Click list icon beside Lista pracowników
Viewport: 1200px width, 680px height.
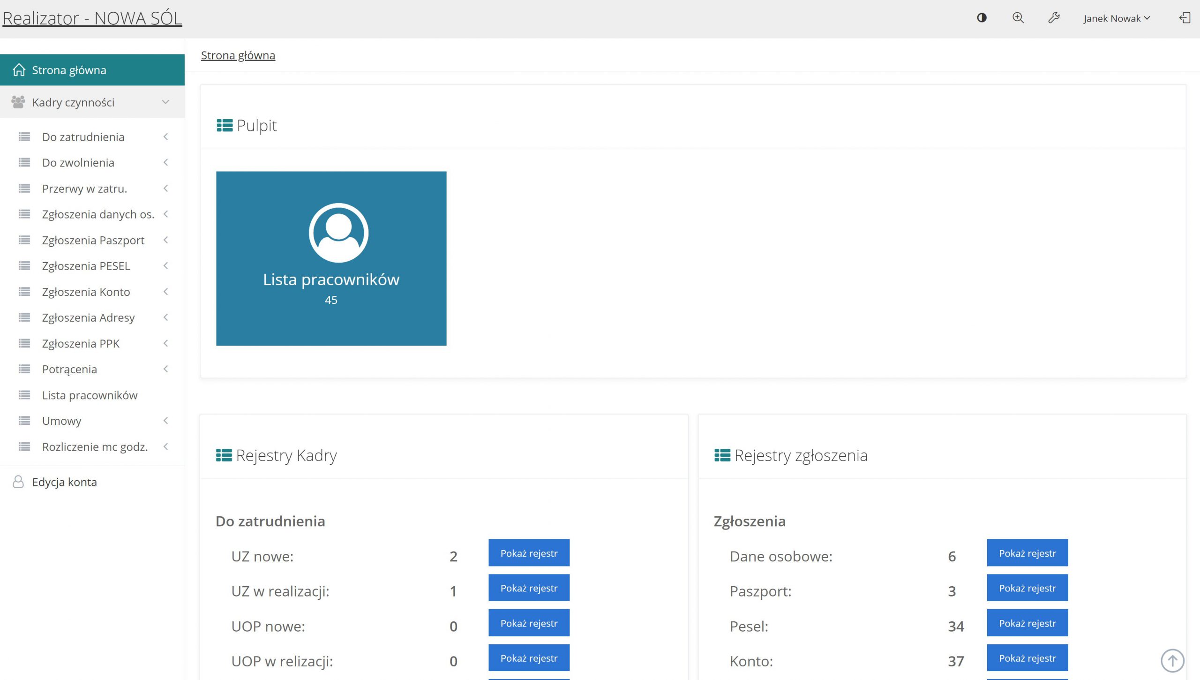click(x=24, y=395)
